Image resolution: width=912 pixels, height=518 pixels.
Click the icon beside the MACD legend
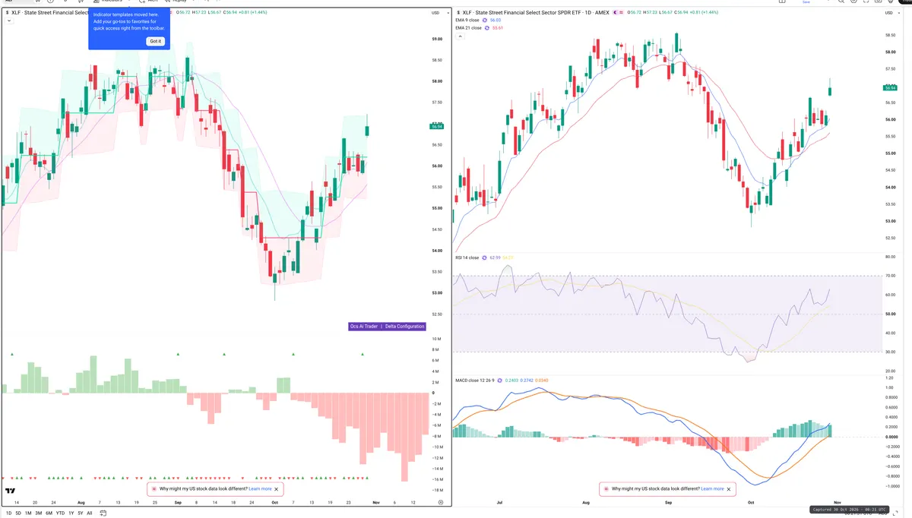pyautogui.click(x=500, y=379)
